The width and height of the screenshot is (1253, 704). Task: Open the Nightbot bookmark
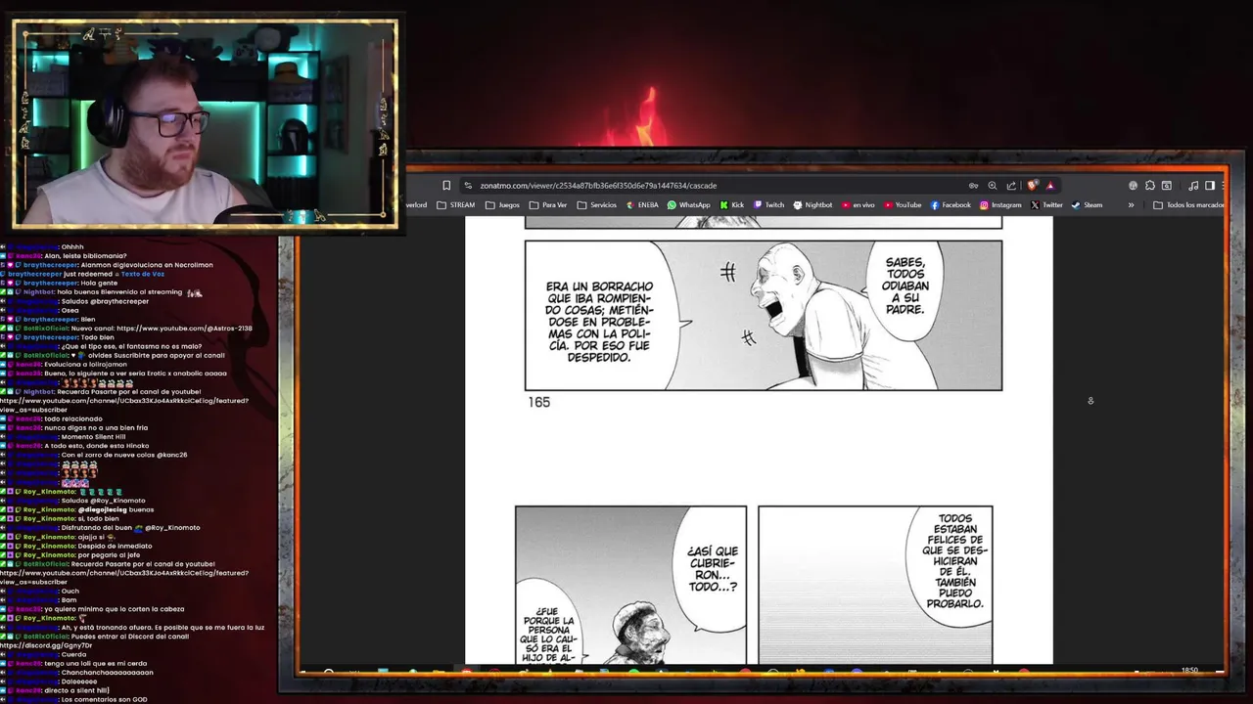tap(812, 205)
